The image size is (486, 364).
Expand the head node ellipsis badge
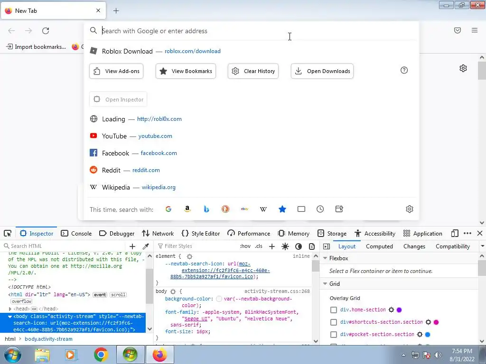click(34, 309)
